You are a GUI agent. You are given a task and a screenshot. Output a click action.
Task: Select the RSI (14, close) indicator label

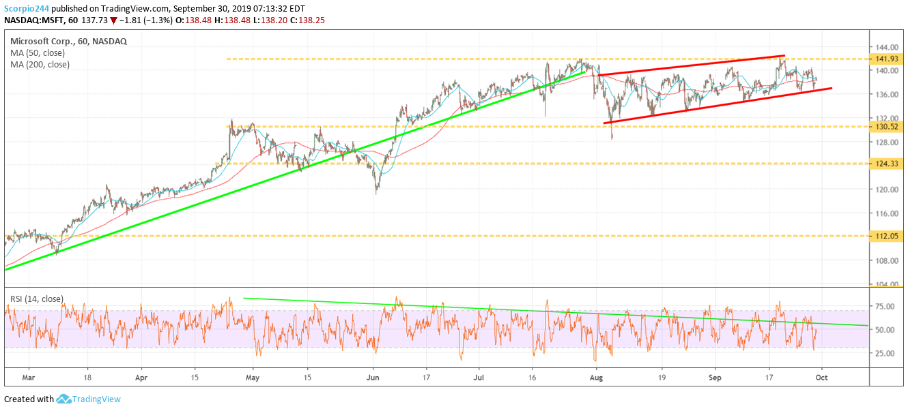(x=37, y=298)
